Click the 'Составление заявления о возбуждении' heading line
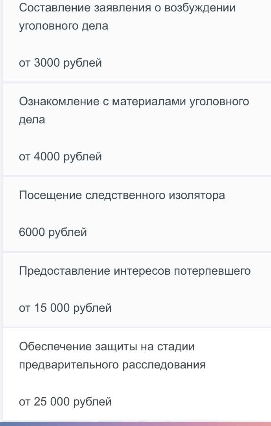 (127, 8)
